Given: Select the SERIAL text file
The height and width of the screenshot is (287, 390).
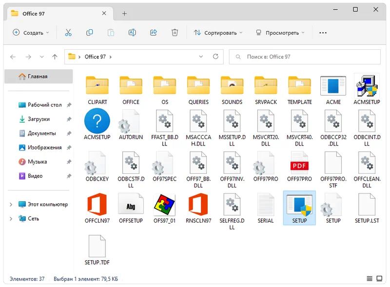Looking at the screenshot, I should pyautogui.click(x=266, y=208).
